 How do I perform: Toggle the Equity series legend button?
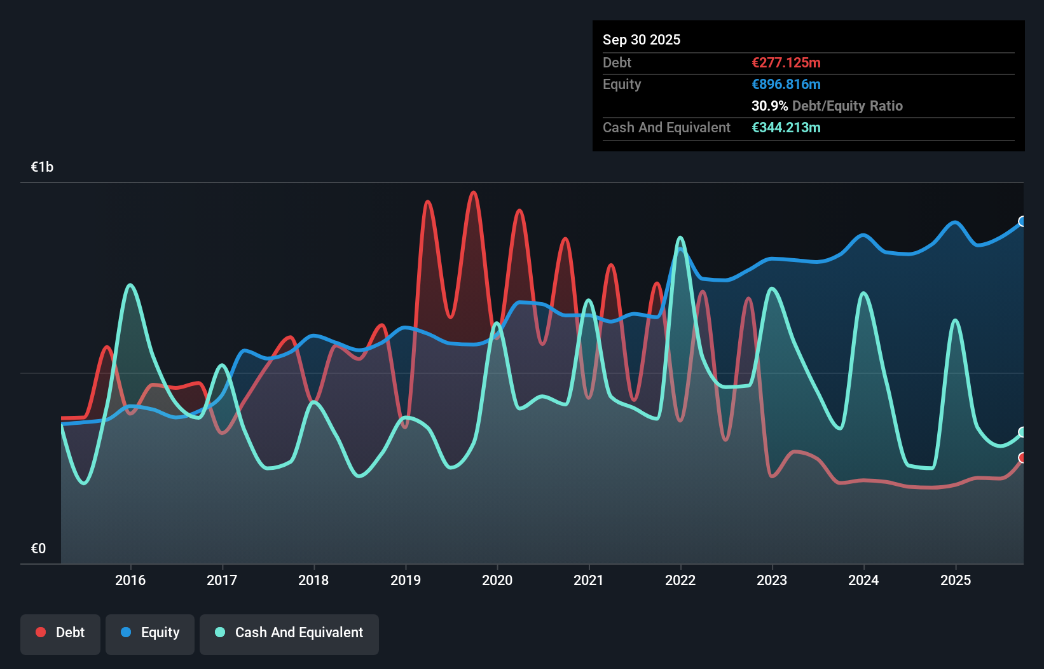[x=150, y=634]
